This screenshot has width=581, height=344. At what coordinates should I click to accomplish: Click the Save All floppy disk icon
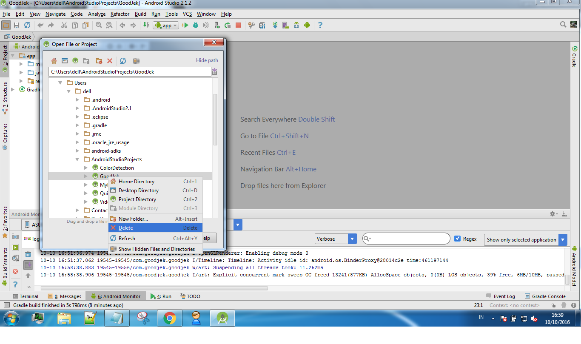pyautogui.click(x=17, y=26)
